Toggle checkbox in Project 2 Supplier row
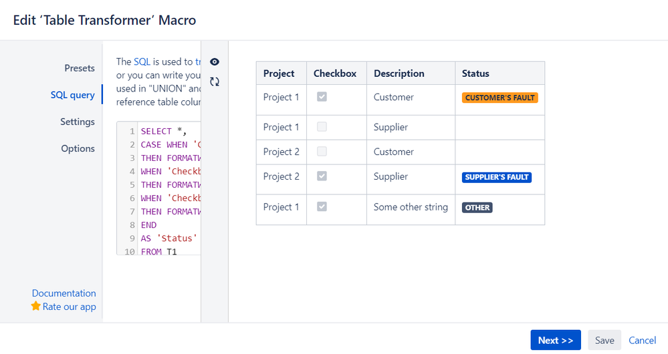Viewport: 668px width, 354px height. pos(322,176)
